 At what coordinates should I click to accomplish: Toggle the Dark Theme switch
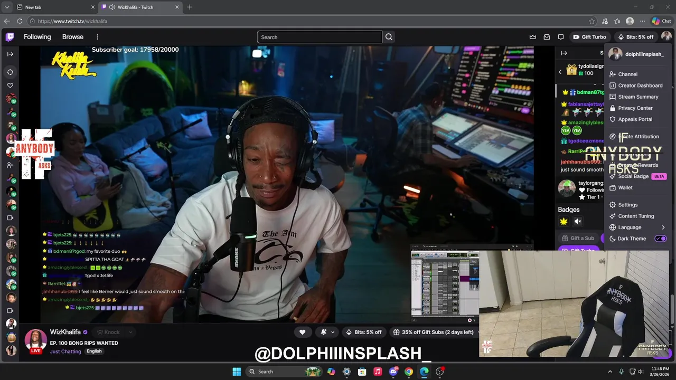click(661, 239)
